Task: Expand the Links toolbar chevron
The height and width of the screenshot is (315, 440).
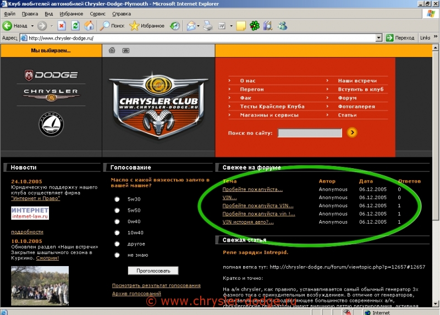Action: click(435, 36)
